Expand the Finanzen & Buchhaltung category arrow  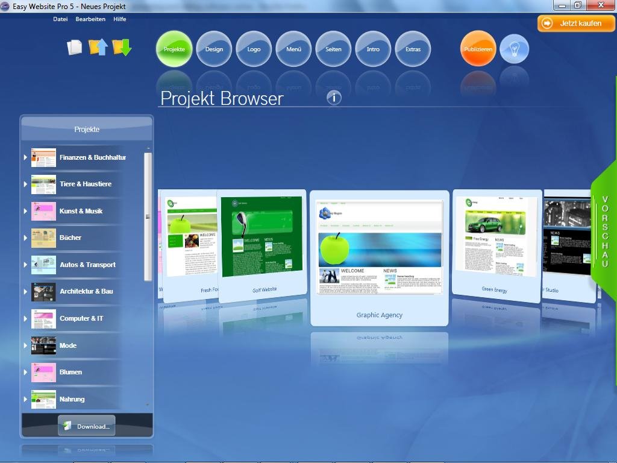[25, 157]
